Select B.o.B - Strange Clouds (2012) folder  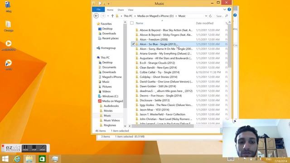[x=157, y=63]
